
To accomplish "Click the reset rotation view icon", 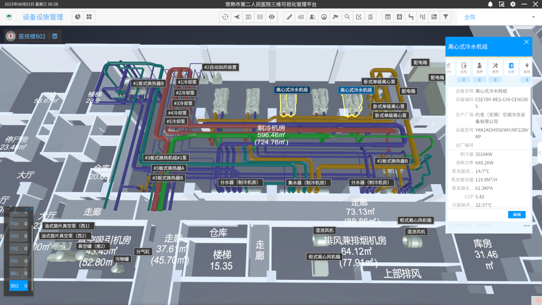I will 225,17.
